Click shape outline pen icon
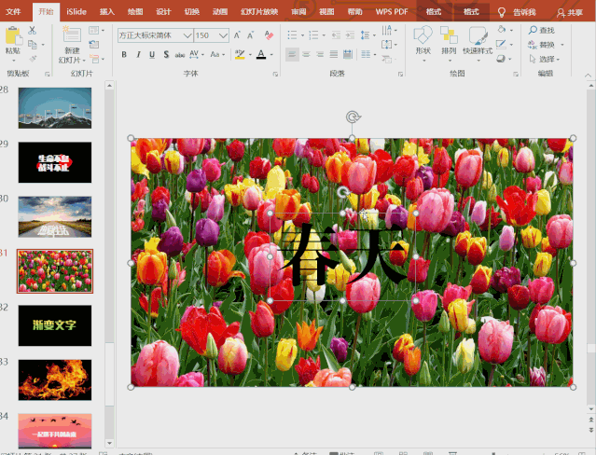 [x=502, y=45]
